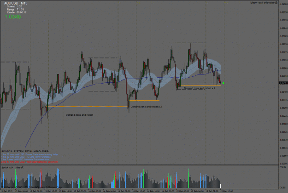Click the white last volume bar in VSA panel
The image size is (288, 193).
[221, 186]
